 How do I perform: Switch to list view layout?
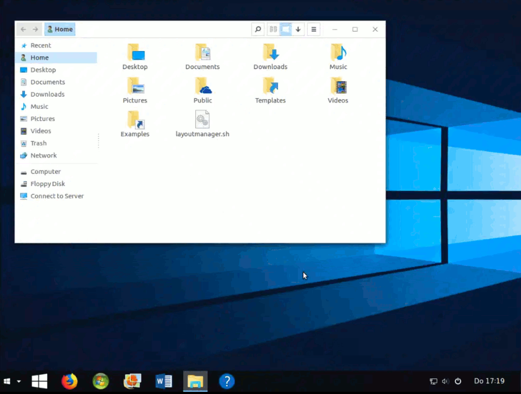pos(273,29)
